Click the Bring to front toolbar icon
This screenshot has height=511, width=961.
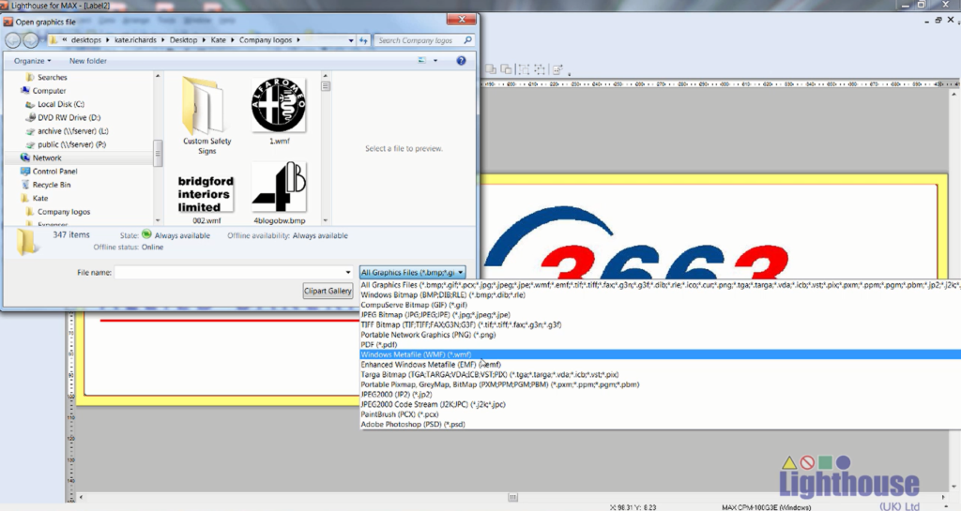click(x=491, y=69)
